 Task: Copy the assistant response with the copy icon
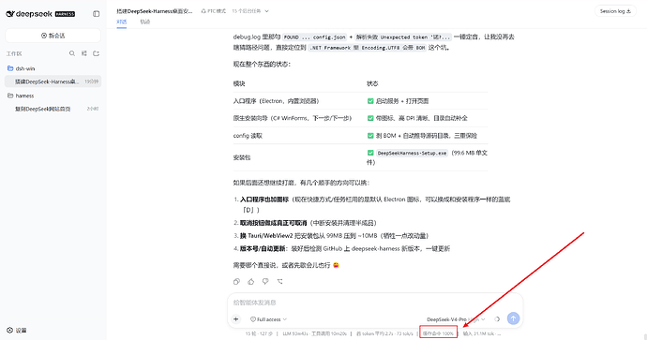tap(236, 282)
